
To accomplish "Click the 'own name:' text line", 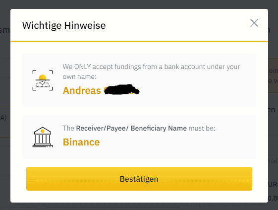I will pos(80,77).
